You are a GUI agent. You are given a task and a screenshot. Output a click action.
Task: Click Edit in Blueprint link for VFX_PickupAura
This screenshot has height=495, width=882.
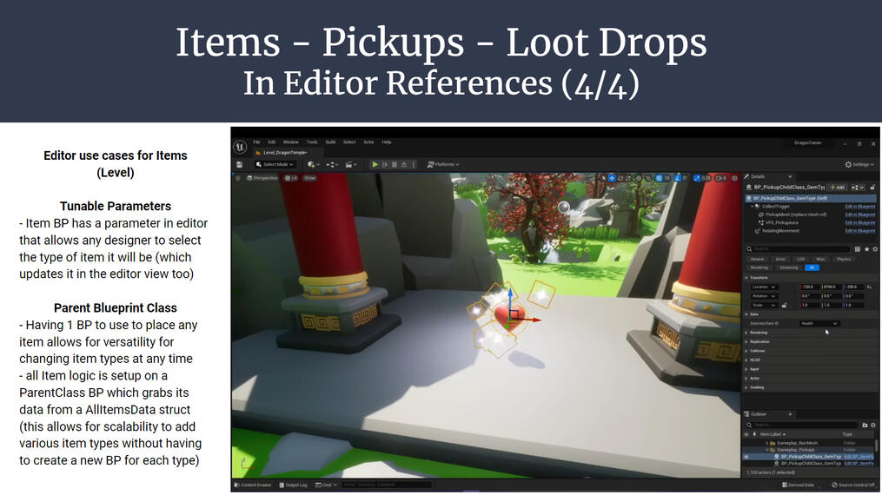tap(859, 222)
